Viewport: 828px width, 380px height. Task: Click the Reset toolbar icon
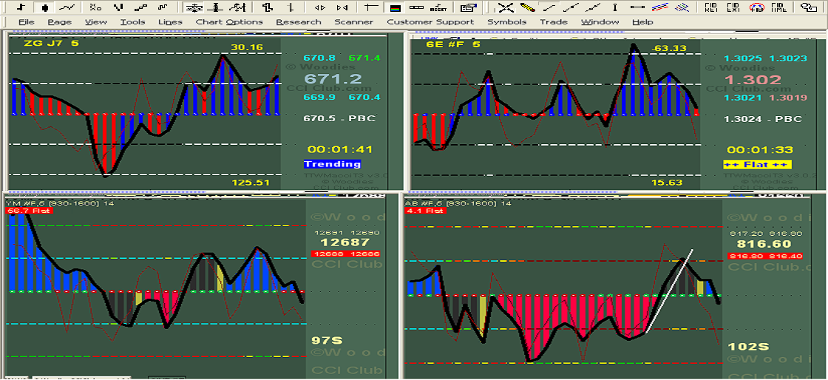[x=438, y=7]
